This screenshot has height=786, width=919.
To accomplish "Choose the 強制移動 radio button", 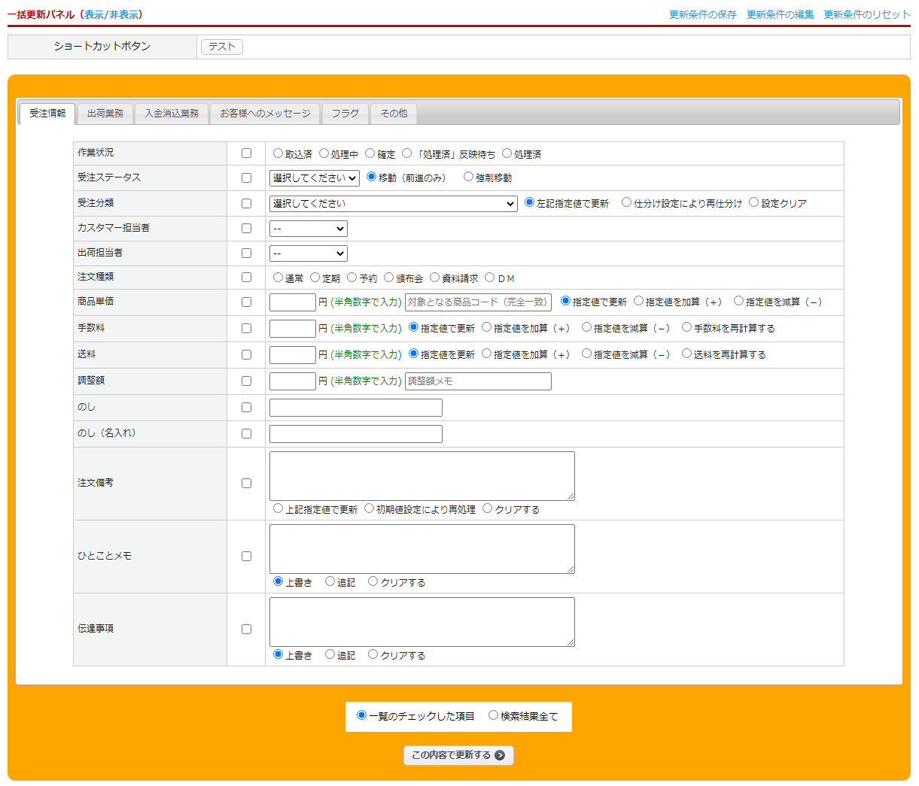I will [469, 178].
